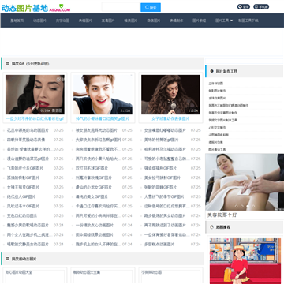Open the list link 孤独的背影GIF图片
Image resolution: width=284 pixels, height=284 pixels.
click(x=23, y=177)
